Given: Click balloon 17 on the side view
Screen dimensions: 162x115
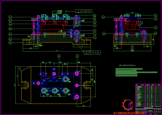Looking at the screenshot, I should (x=156, y=15).
